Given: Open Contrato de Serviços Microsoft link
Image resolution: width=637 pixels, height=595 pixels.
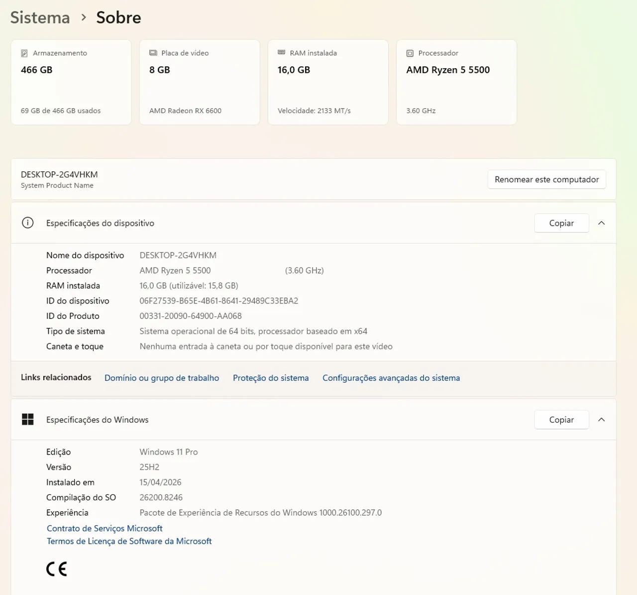Looking at the screenshot, I should tap(105, 528).
